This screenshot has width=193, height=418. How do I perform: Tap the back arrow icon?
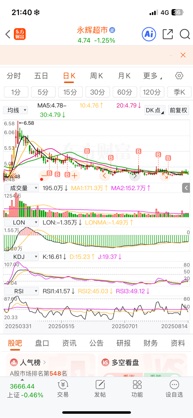pyautogui.click(x=8, y=34)
